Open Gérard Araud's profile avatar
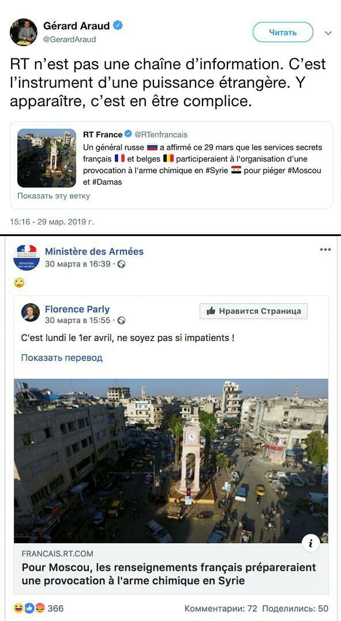This screenshot has height=621, width=341. tap(23, 32)
